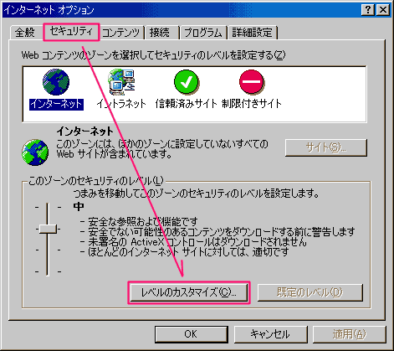Click the security level slider thumb

(48, 229)
